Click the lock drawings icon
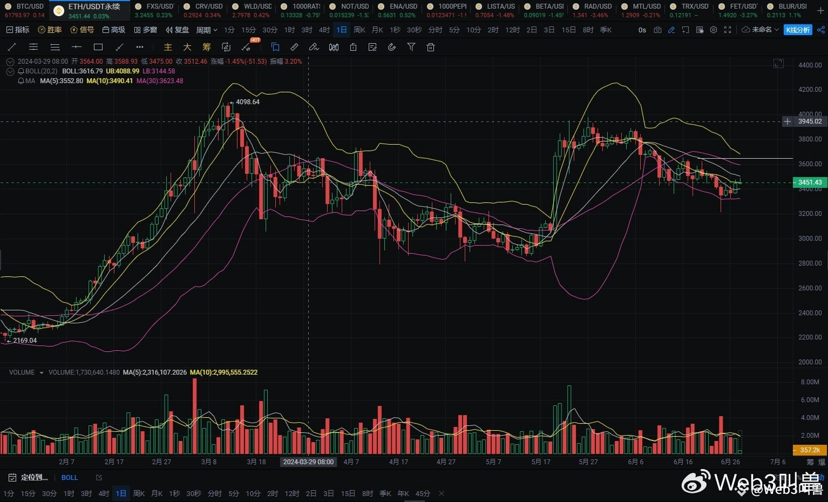The width and height of the screenshot is (828, 502). click(353, 48)
